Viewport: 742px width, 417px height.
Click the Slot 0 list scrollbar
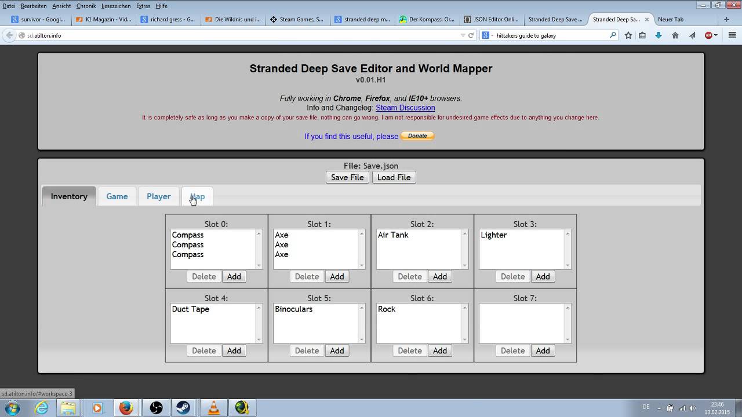click(x=259, y=250)
